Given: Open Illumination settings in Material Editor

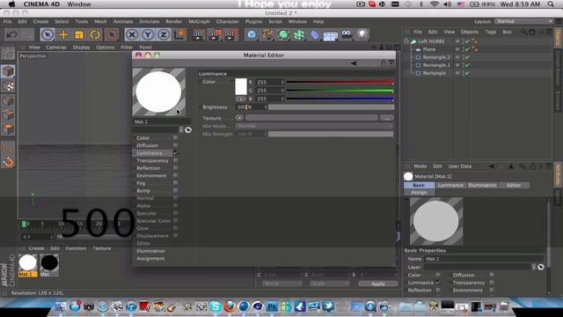Looking at the screenshot, I should click(150, 251).
